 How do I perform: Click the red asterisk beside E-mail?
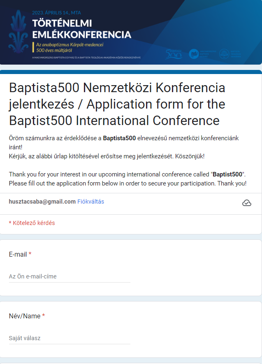(x=30, y=254)
